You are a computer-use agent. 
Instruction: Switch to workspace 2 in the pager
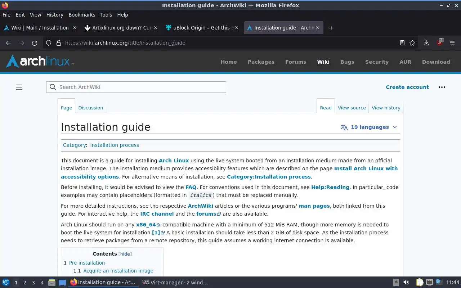pyautogui.click(x=24, y=283)
